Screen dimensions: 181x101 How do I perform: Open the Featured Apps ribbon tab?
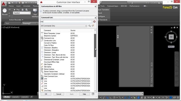click(113, 6)
